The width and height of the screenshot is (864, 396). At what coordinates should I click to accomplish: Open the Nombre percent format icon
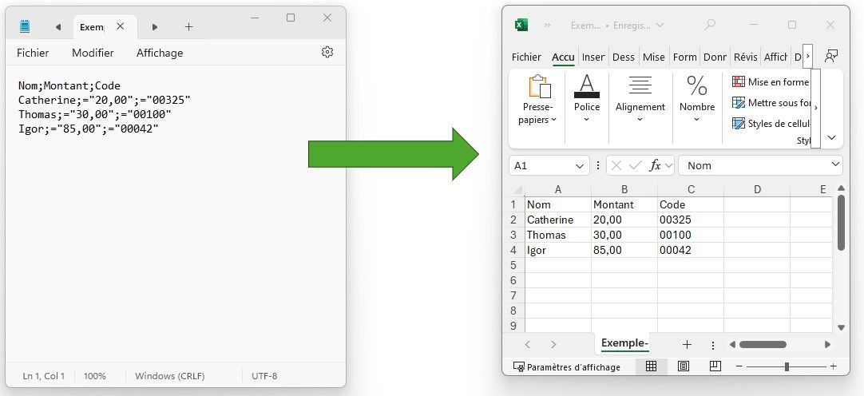click(696, 86)
